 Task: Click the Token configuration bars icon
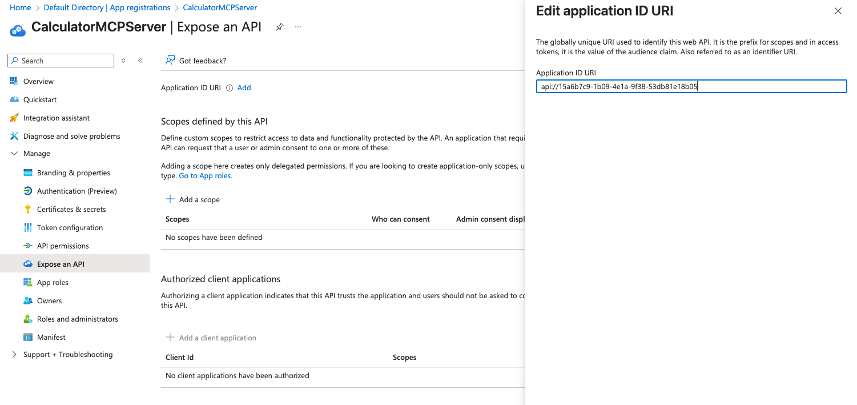pos(28,227)
